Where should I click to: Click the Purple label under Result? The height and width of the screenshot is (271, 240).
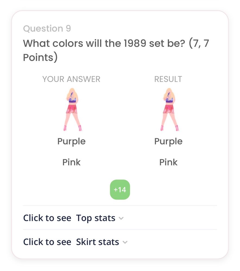168,141
